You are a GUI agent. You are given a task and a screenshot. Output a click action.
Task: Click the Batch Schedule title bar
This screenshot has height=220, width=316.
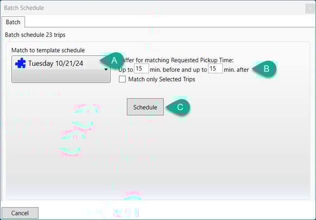coord(153,8)
